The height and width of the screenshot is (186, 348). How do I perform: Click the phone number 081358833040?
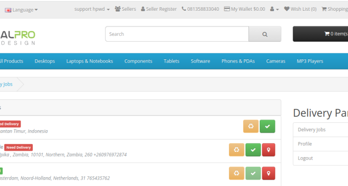pos(200,9)
